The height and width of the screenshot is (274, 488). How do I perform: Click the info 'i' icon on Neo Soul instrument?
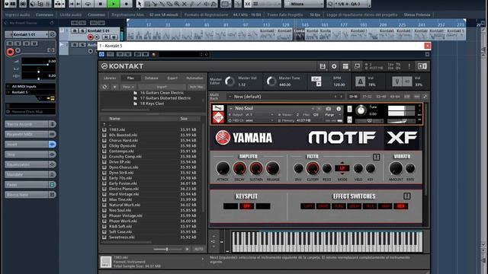tap(339, 109)
